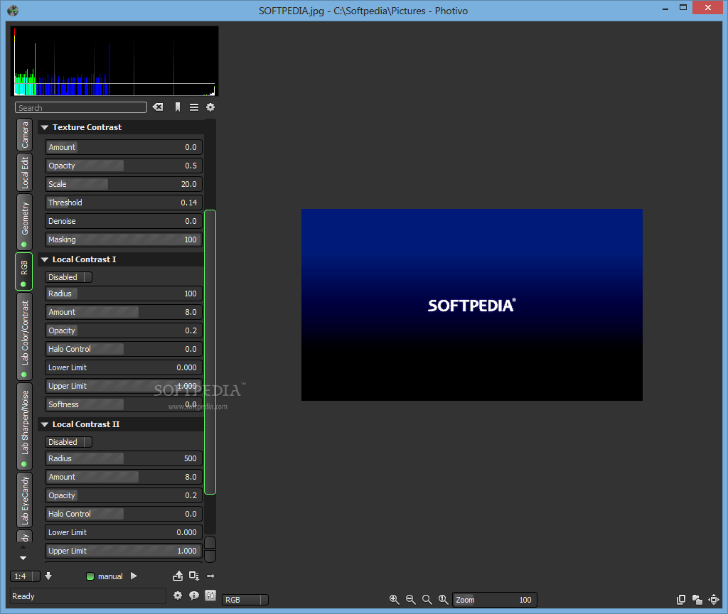This screenshot has height=614, width=728.
Task: Click the Ready status text
Action: 23,596
